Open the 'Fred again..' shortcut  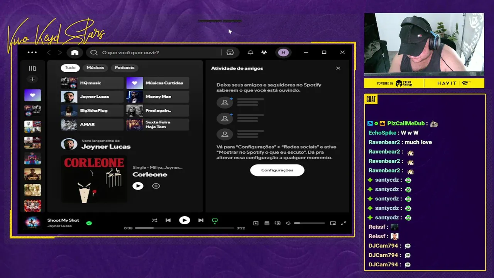pos(158,110)
